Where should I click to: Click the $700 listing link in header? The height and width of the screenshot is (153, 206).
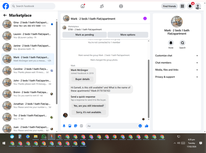(85, 29)
